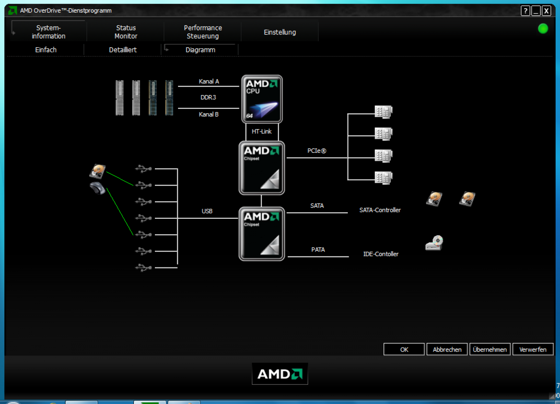Click the AMD CPU chip icon
The width and height of the screenshot is (560, 404).
(262, 99)
